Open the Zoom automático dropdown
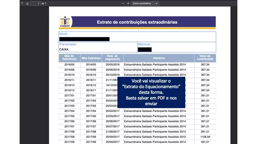Screen dimensions: 257x144 click(x=145, y=3)
